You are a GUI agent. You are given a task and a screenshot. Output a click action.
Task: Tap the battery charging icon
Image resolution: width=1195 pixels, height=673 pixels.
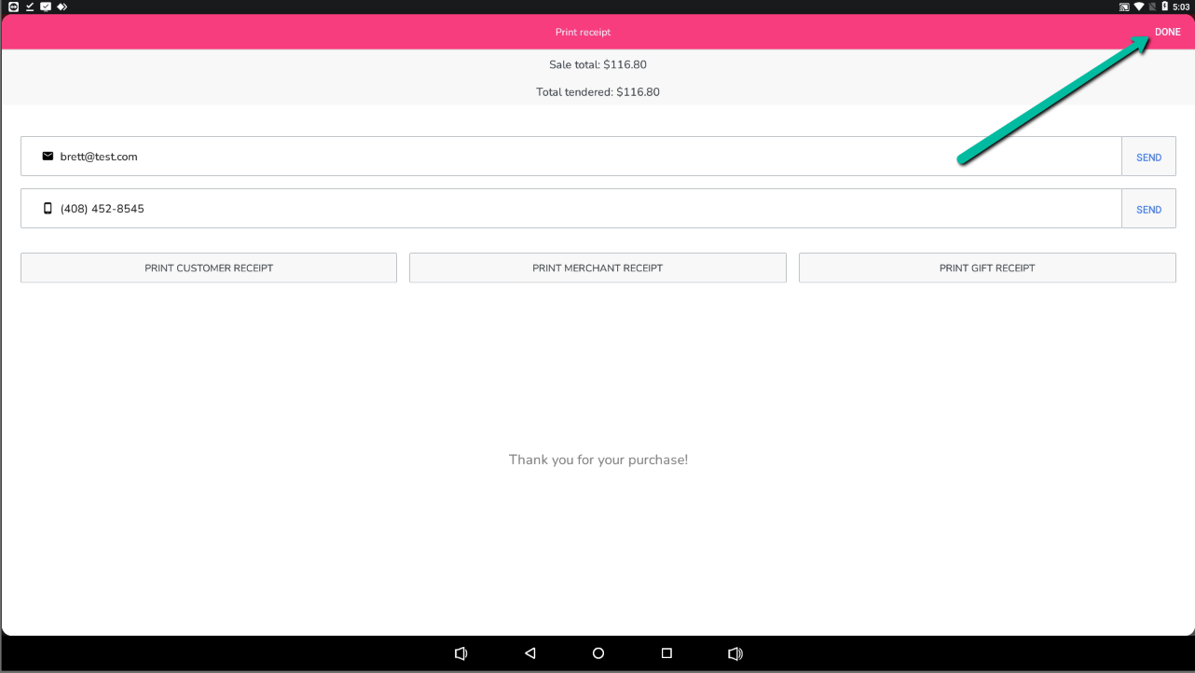[1164, 7]
